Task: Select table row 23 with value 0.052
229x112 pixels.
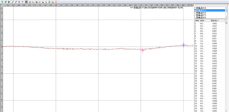Action: click(210, 78)
